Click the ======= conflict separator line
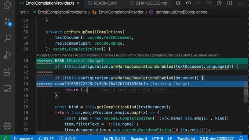Image resolution: width=249 pixels, height=140 pixels. pos(44,72)
